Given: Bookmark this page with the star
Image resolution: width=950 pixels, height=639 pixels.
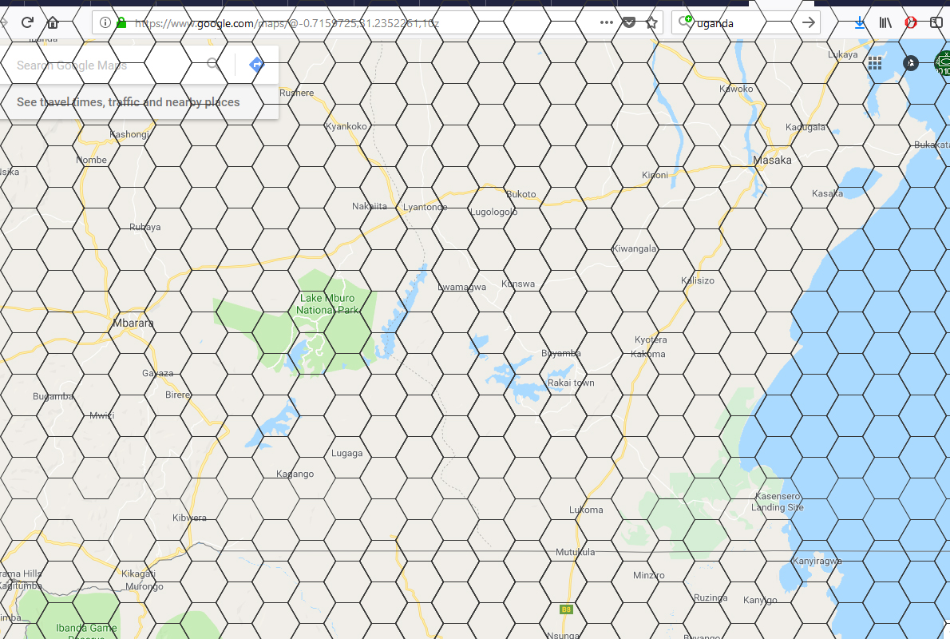Looking at the screenshot, I should point(651,23).
